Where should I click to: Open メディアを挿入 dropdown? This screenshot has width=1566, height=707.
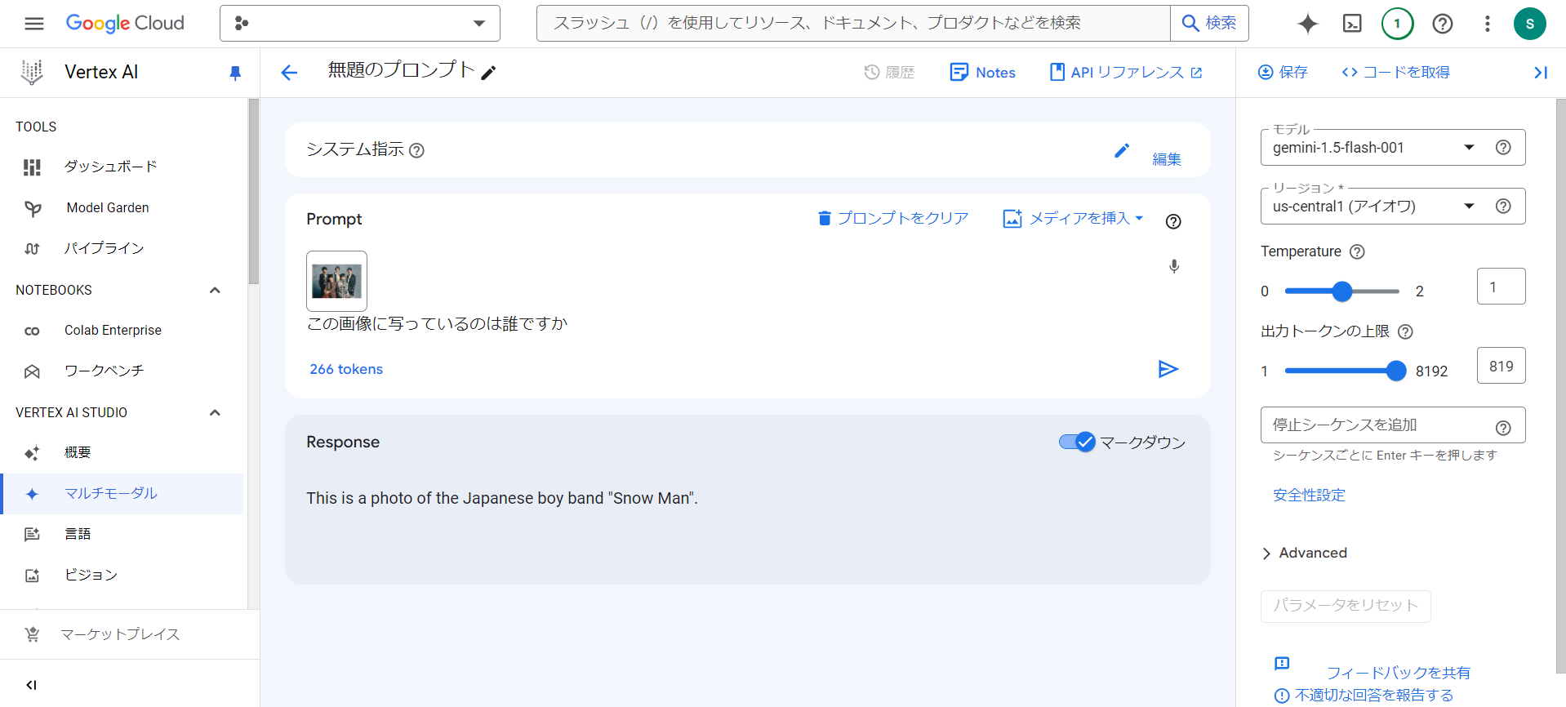1073,218
